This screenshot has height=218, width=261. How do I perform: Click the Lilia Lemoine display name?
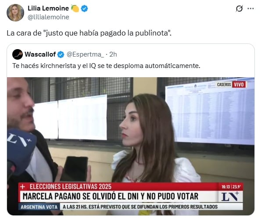coord(48,8)
